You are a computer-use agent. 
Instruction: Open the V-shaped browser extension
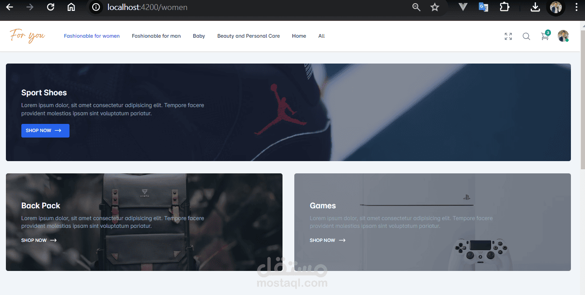tap(463, 7)
